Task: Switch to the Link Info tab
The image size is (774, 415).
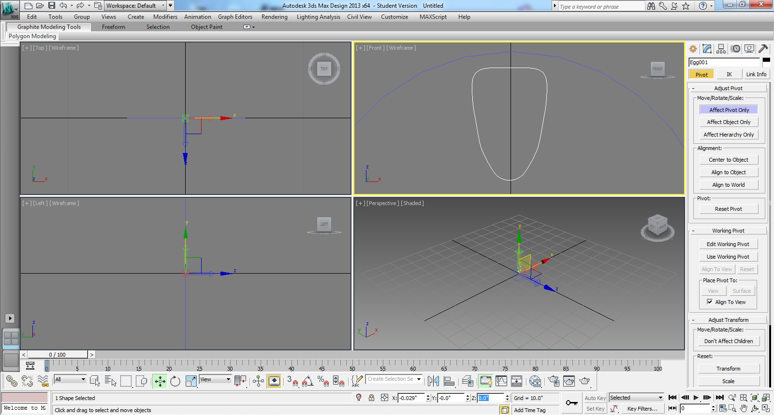Action: (x=756, y=74)
